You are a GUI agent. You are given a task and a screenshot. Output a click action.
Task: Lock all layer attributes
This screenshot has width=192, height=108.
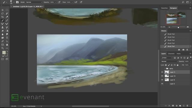click(x=178, y=65)
